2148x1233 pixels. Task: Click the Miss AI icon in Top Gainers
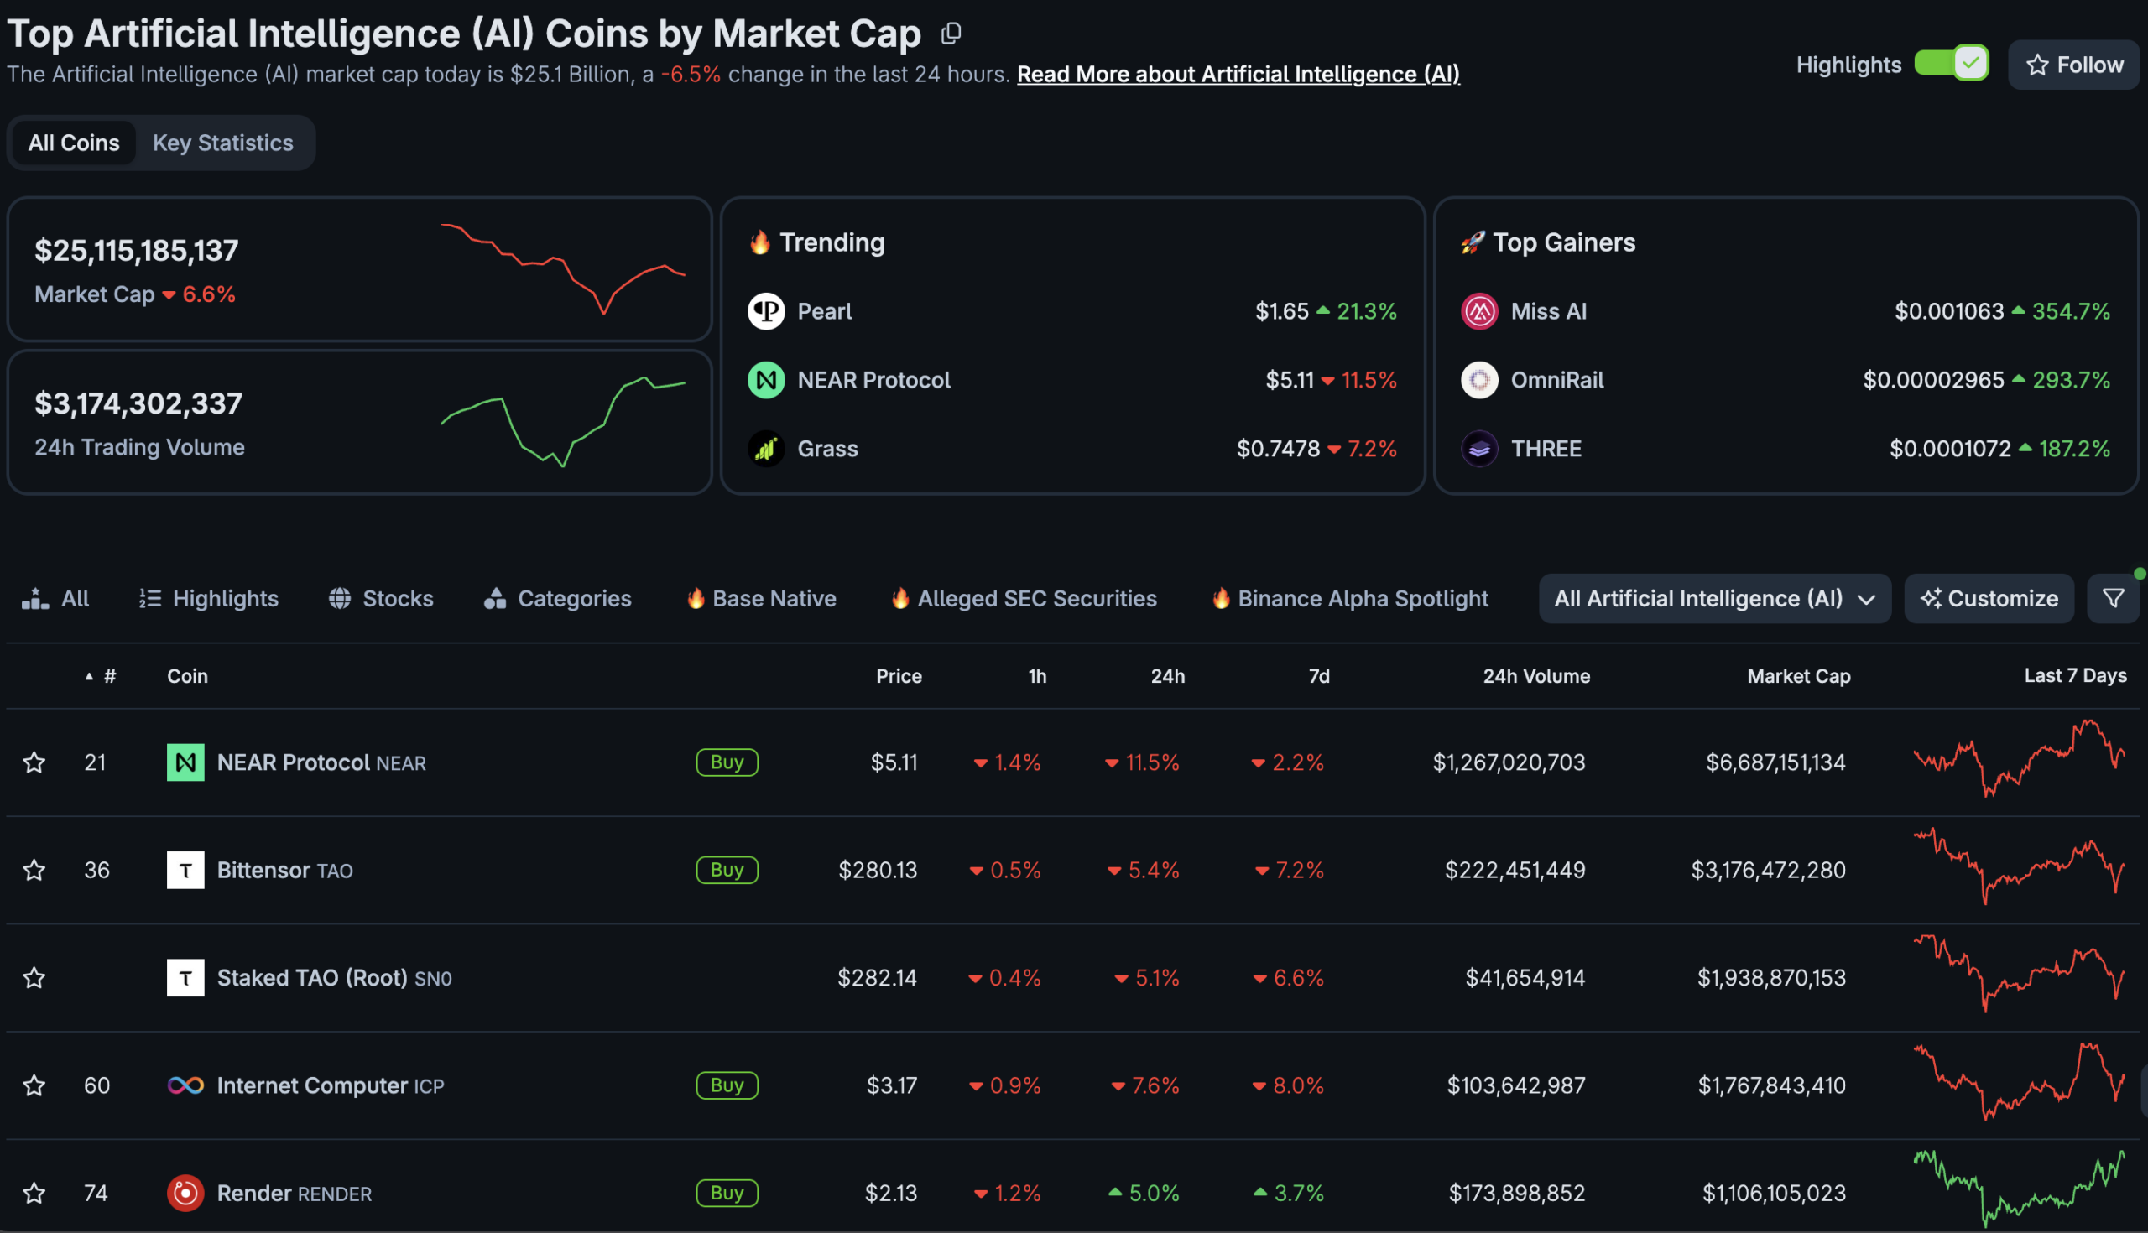coord(1479,312)
